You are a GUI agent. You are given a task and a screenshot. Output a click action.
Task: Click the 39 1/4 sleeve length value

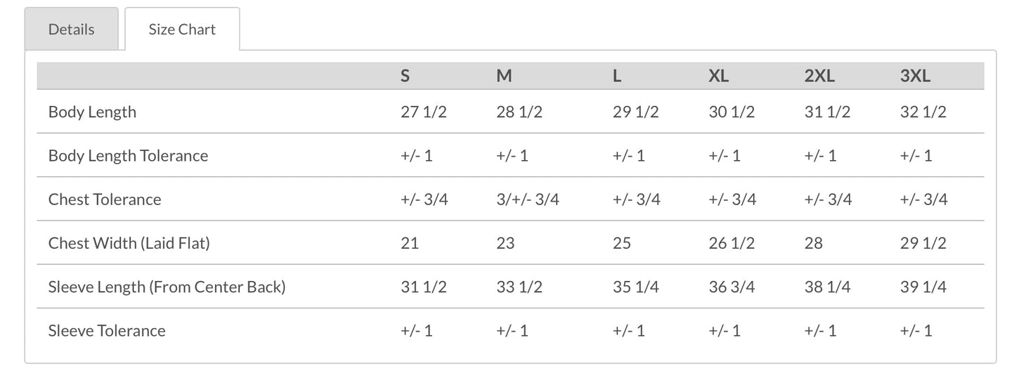pos(923,287)
